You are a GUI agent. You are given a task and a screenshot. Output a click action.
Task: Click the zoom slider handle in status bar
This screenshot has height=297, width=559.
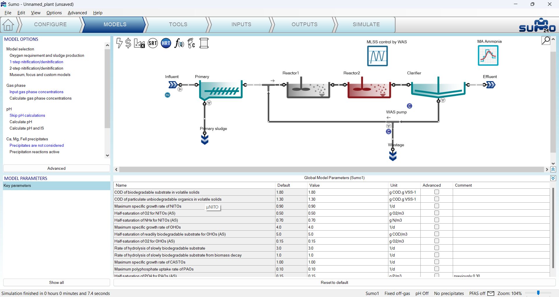[x=538, y=293]
